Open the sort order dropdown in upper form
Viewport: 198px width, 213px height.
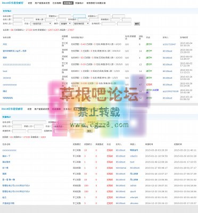coord(65,23)
